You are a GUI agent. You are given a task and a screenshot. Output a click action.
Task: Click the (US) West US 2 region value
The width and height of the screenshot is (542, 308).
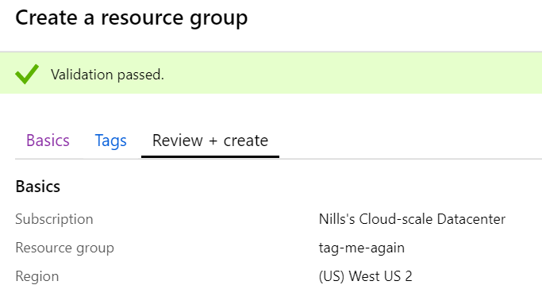[x=365, y=276]
